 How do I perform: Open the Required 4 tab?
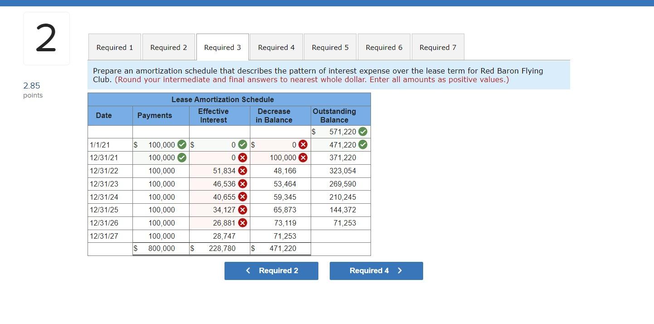coord(276,47)
